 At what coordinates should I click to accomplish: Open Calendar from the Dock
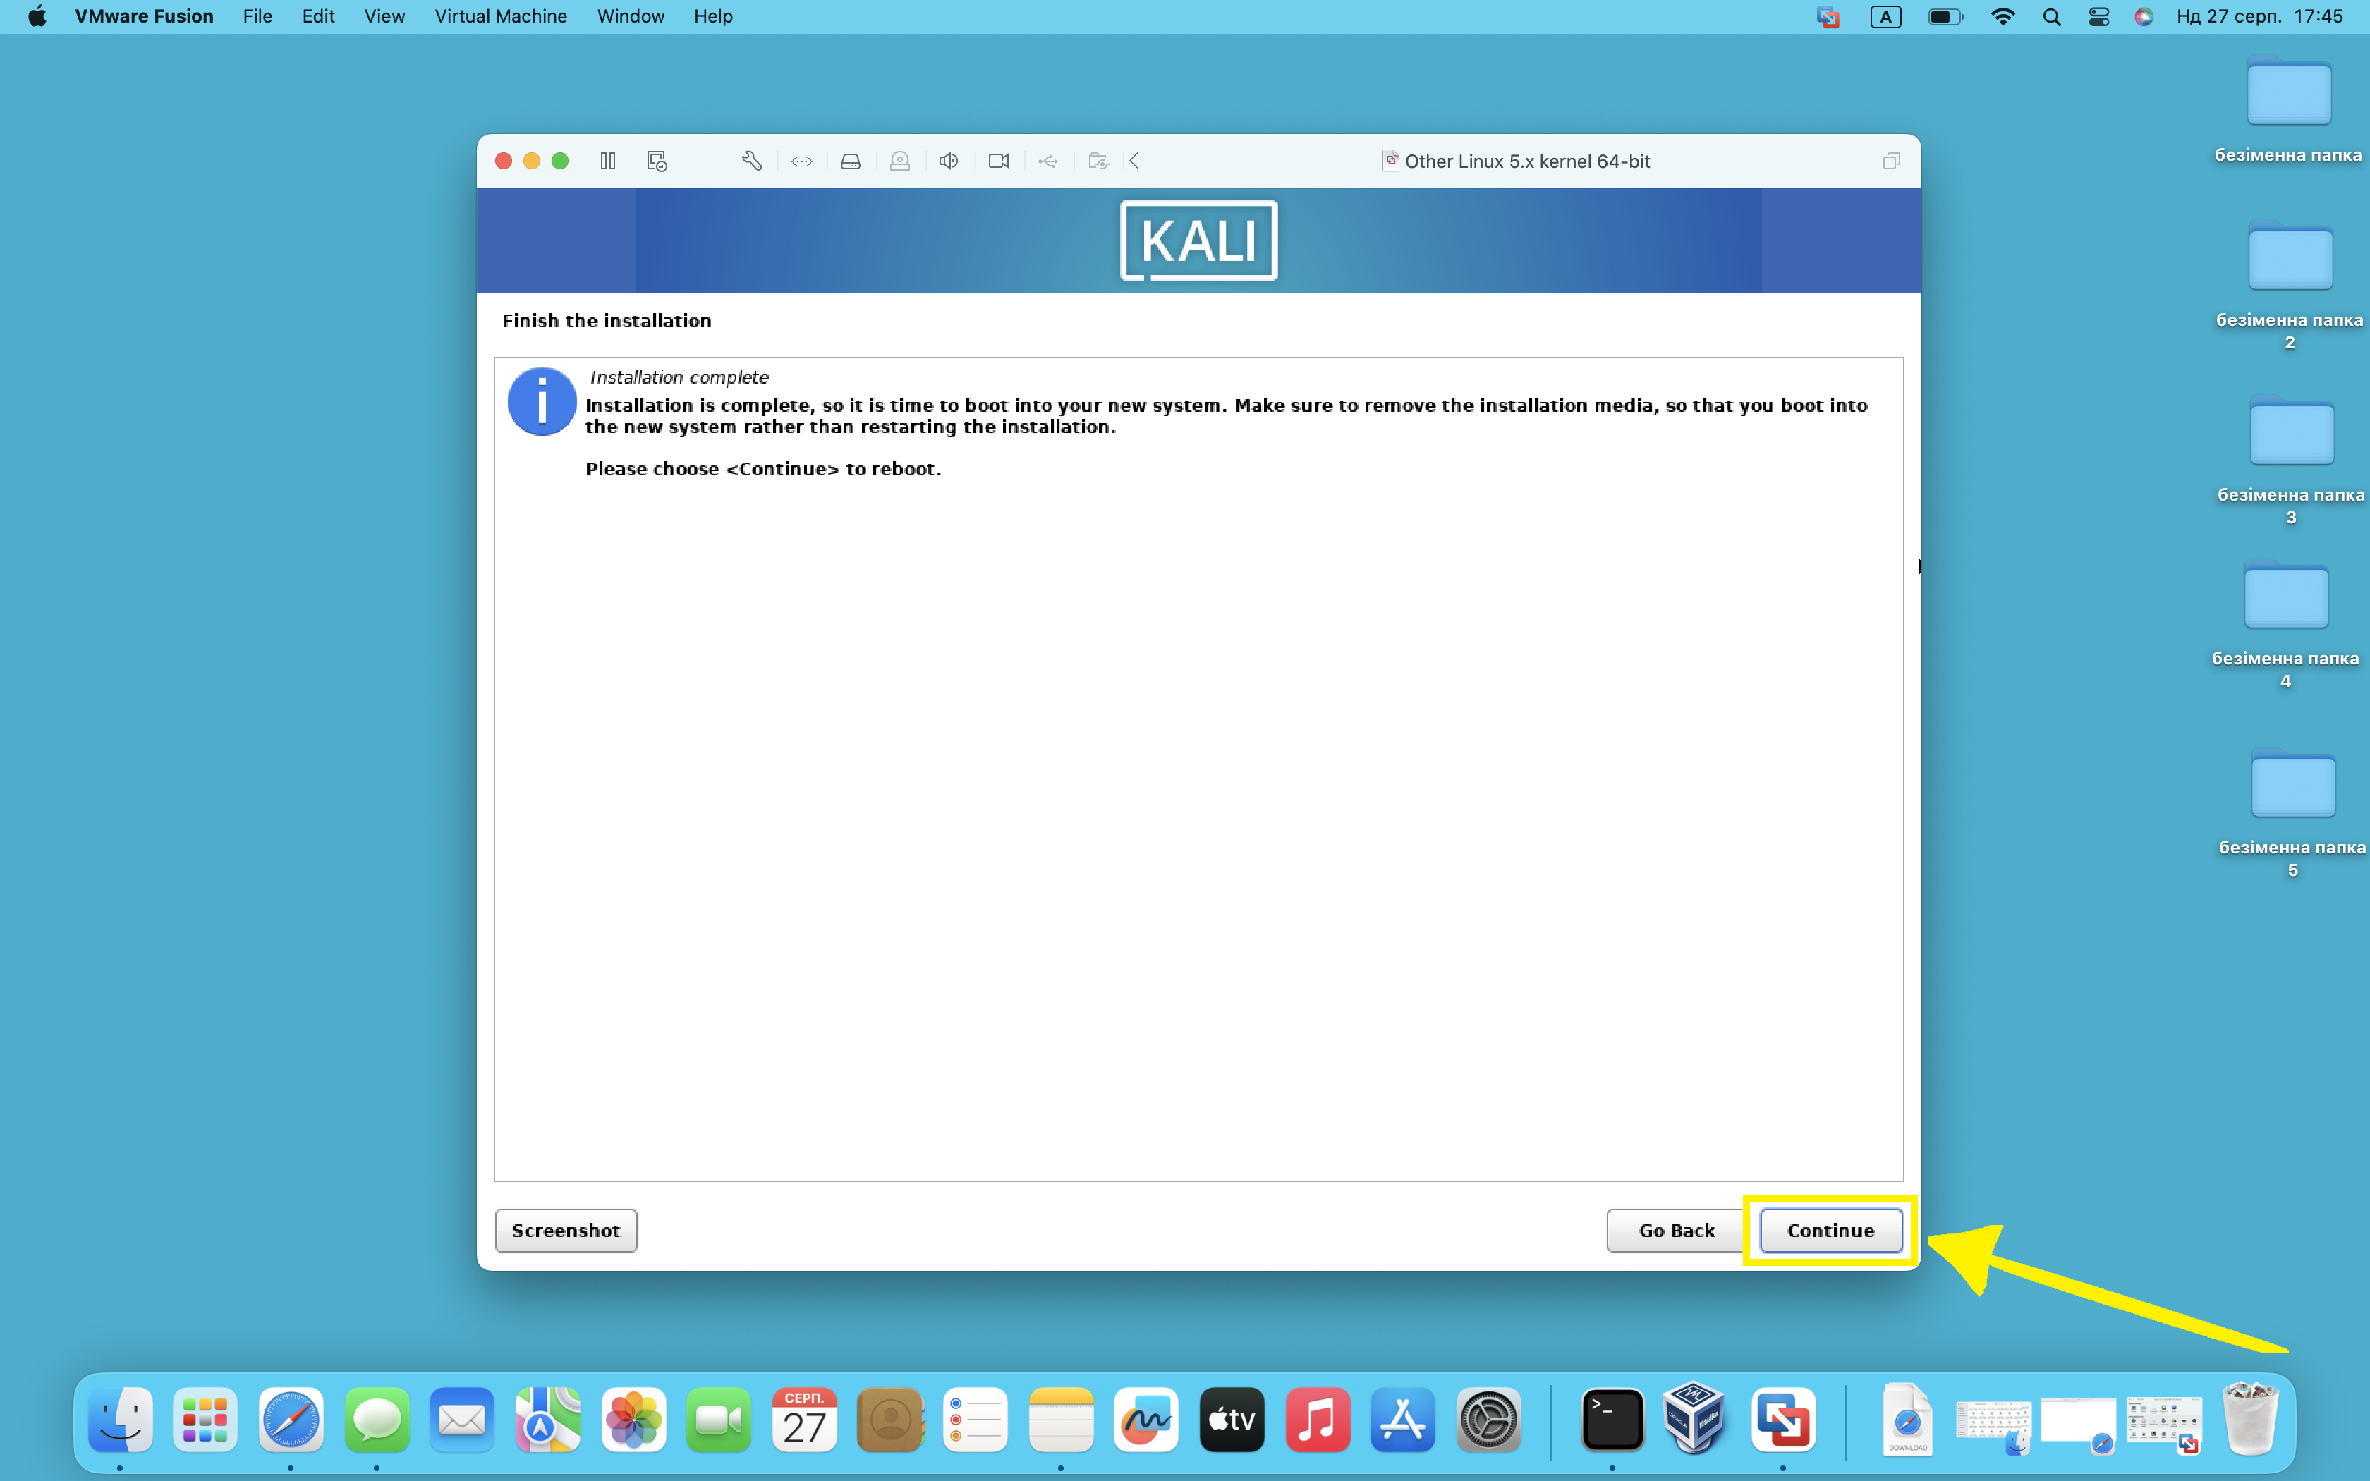(x=804, y=1419)
